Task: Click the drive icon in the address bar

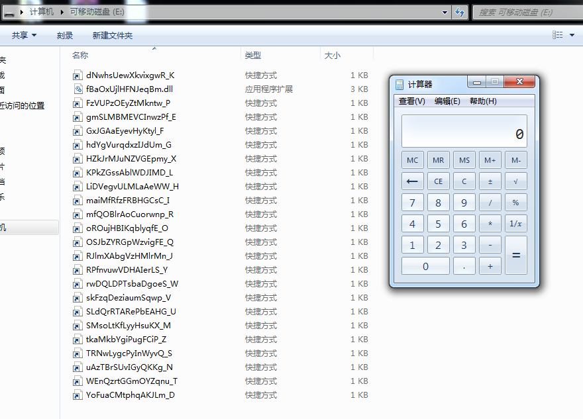Action: tap(9, 13)
